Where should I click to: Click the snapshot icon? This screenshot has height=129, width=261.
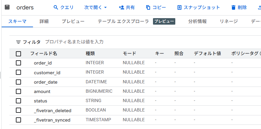(179, 7)
